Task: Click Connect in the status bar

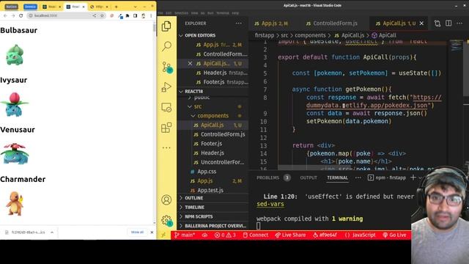Action: coord(256,235)
